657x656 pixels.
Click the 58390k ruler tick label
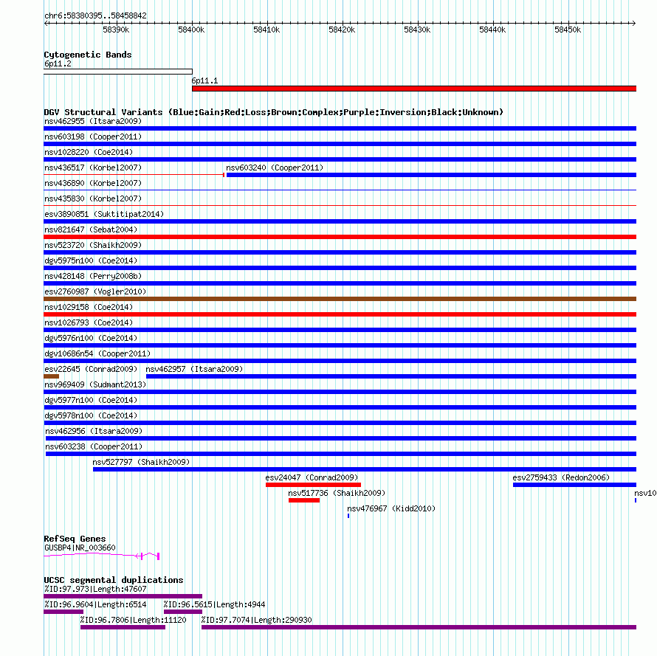point(116,30)
